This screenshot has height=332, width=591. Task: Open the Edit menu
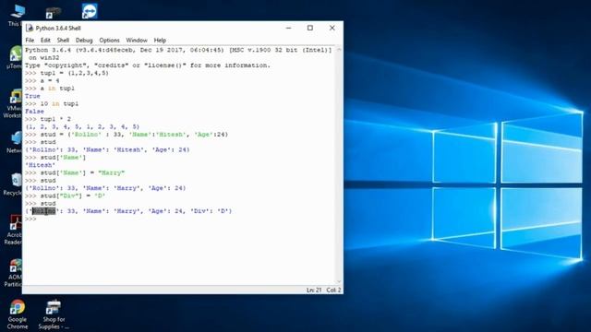(45, 41)
